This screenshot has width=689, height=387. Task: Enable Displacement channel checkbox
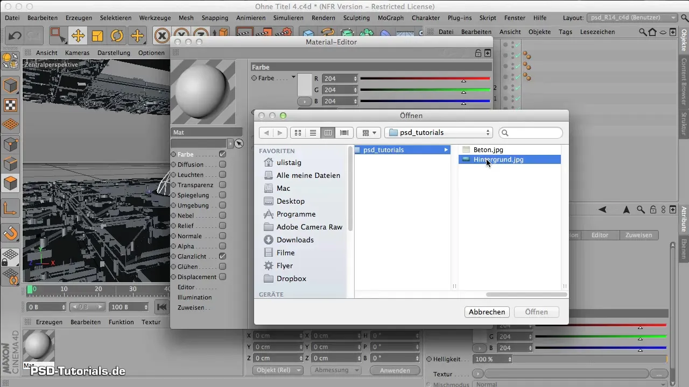pyautogui.click(x=222, y=277)
